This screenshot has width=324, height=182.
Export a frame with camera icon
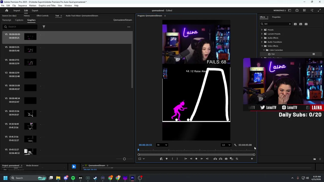click(x=226, y=159)
